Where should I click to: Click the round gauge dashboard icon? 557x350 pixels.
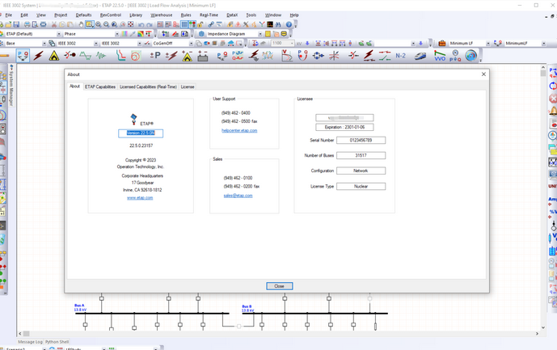click(471, 56)
